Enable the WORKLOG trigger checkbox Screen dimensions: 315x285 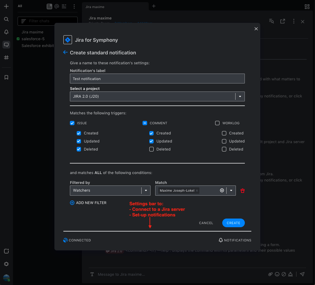click(x=217, y=123)
